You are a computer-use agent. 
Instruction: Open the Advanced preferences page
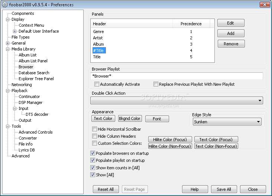point(20,156)
